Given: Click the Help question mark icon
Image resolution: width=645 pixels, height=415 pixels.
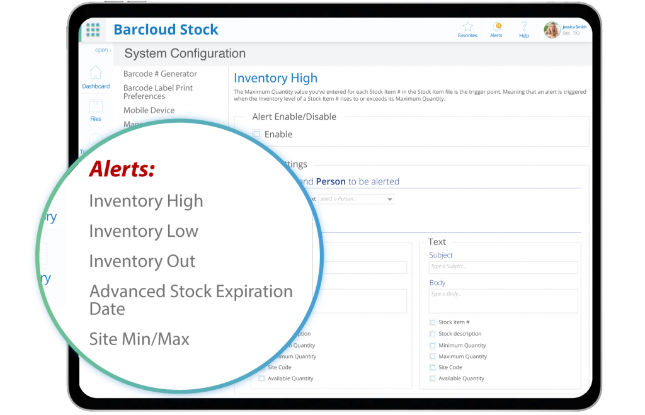Looking at the screenshot, I should pyautogui.click(x=524, y=26).
